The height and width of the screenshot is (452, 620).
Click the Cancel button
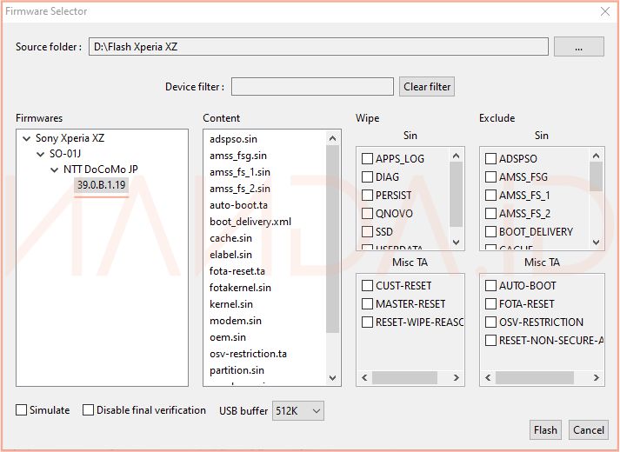(x=589, y=429)
